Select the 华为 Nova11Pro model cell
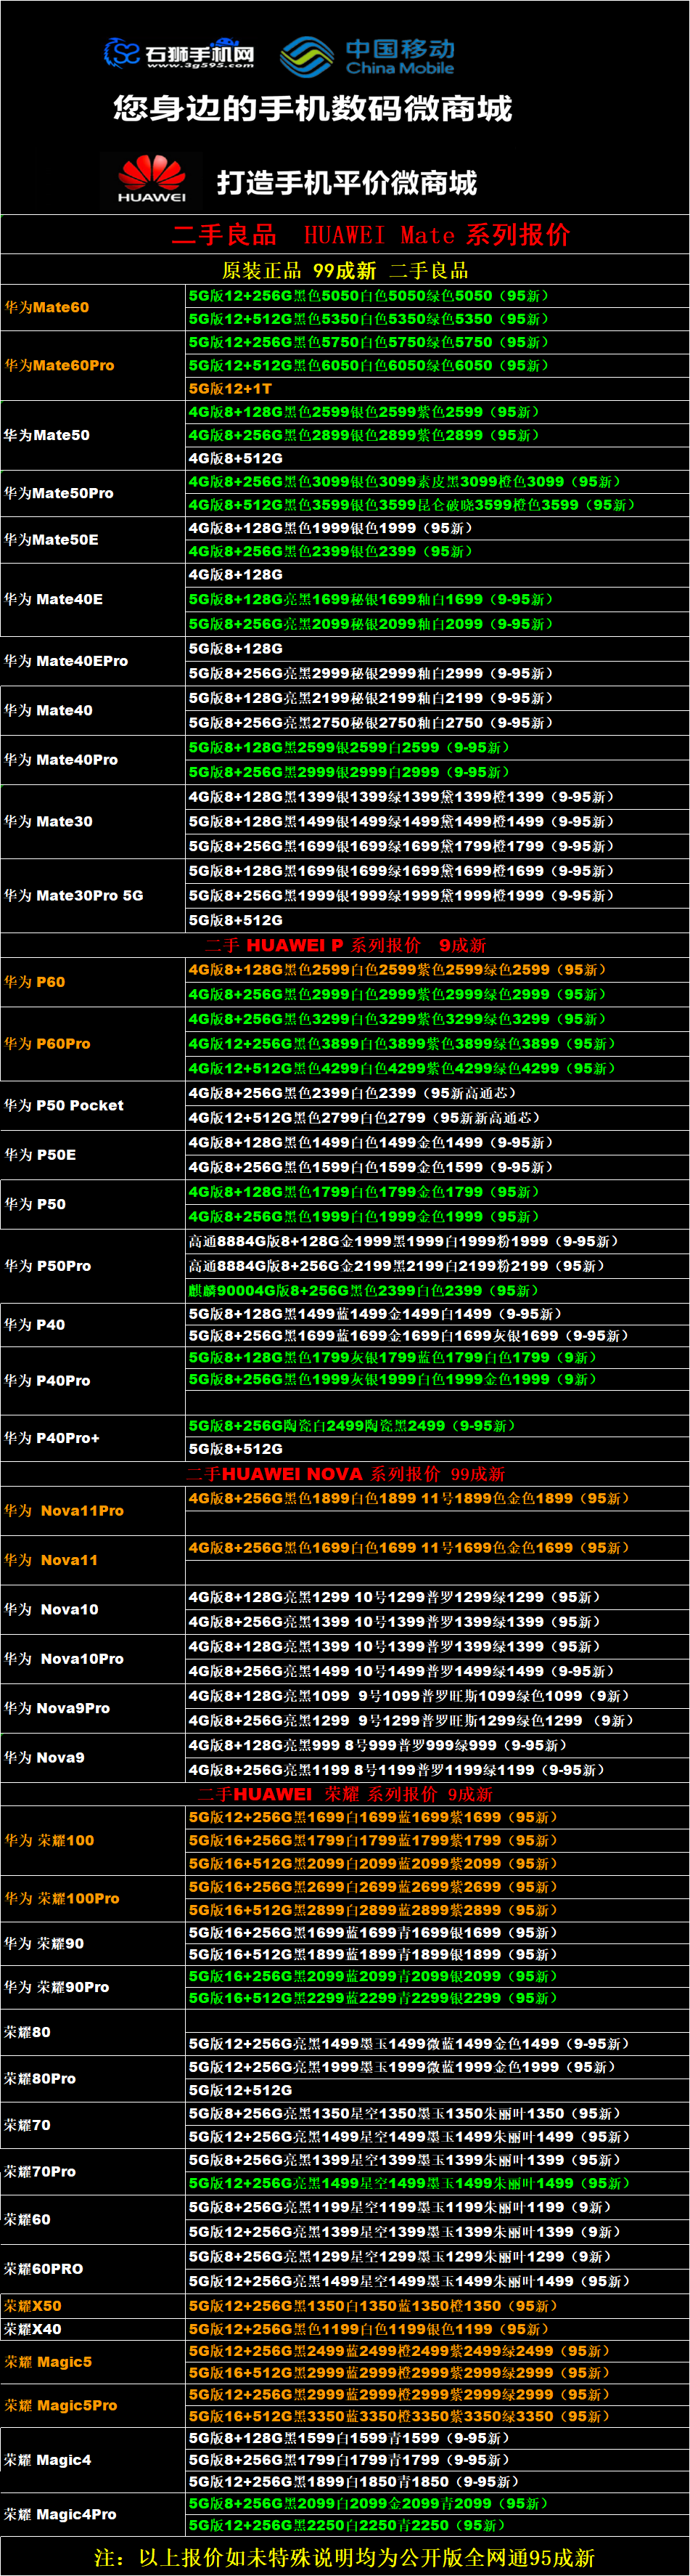 pos(93,1511)
